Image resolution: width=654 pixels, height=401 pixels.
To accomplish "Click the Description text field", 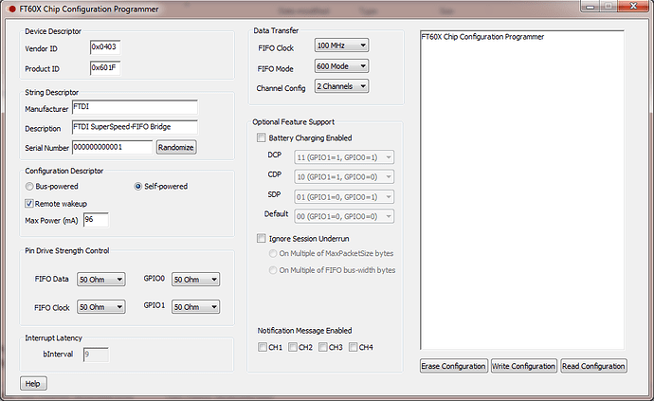I will 135,127.
